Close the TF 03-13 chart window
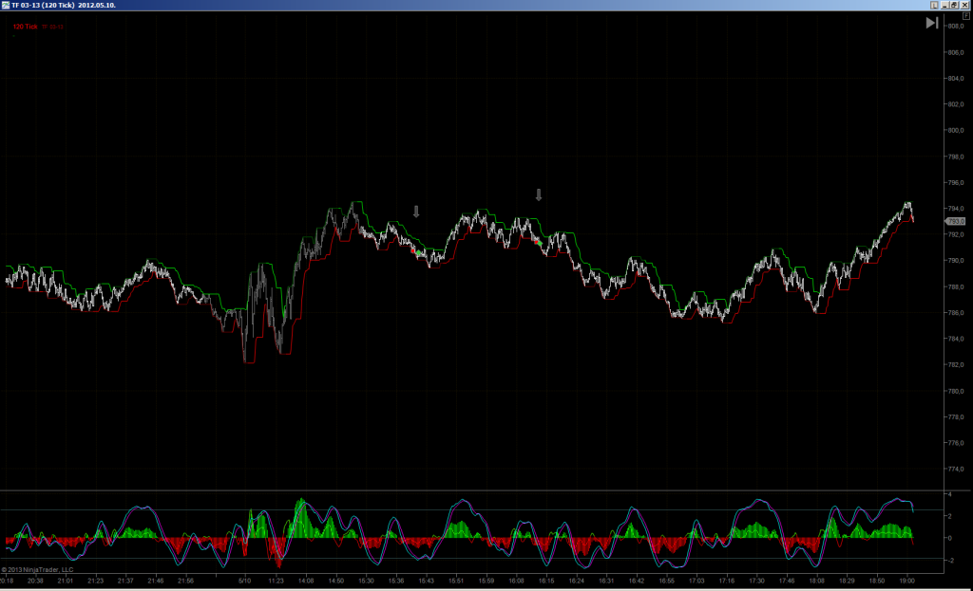Viewport: 973px width, 591px height. [x=964, y=5]
